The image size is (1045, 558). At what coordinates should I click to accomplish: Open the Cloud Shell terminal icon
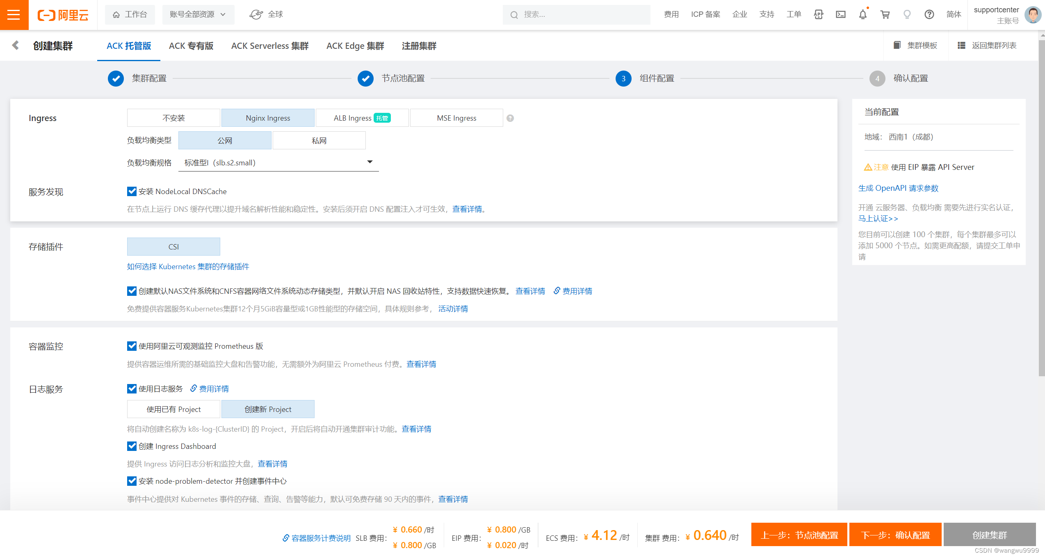coord(841,14)
